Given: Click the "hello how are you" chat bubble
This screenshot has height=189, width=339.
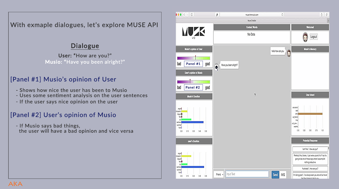Looking at the screenshot, I should (278, 51).
